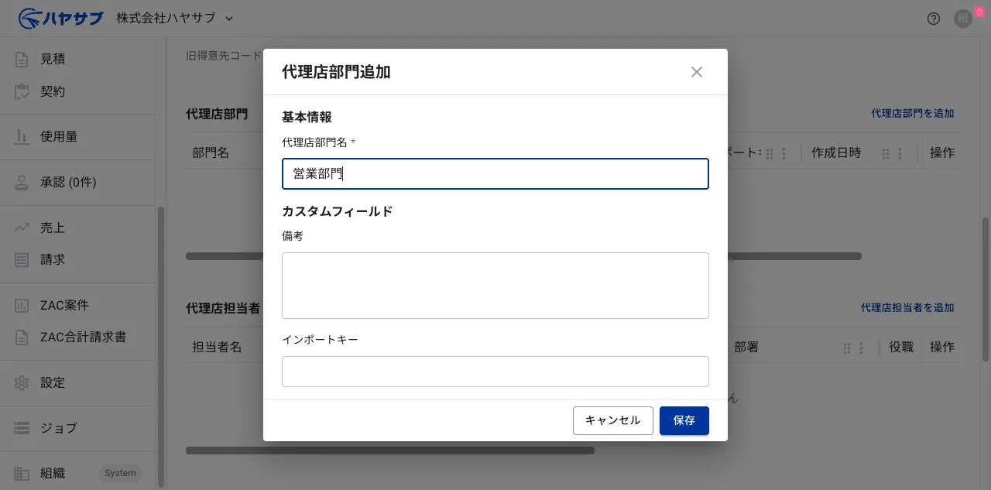Close the 代理店部門追加 dialog
The width and height of the screenshot is (991, 490).
(x=697, y=72)
